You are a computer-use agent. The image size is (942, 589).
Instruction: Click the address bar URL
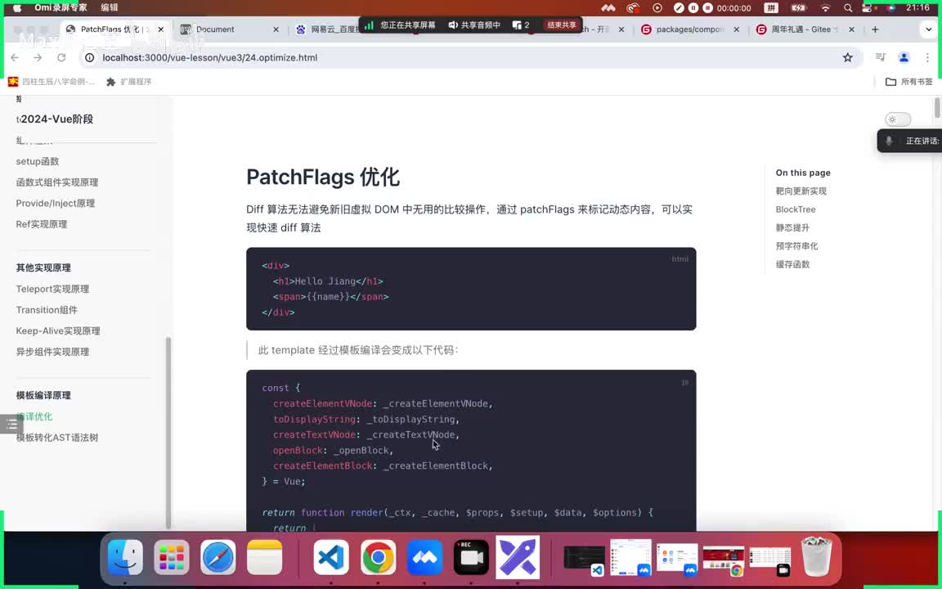pos(209,58)
